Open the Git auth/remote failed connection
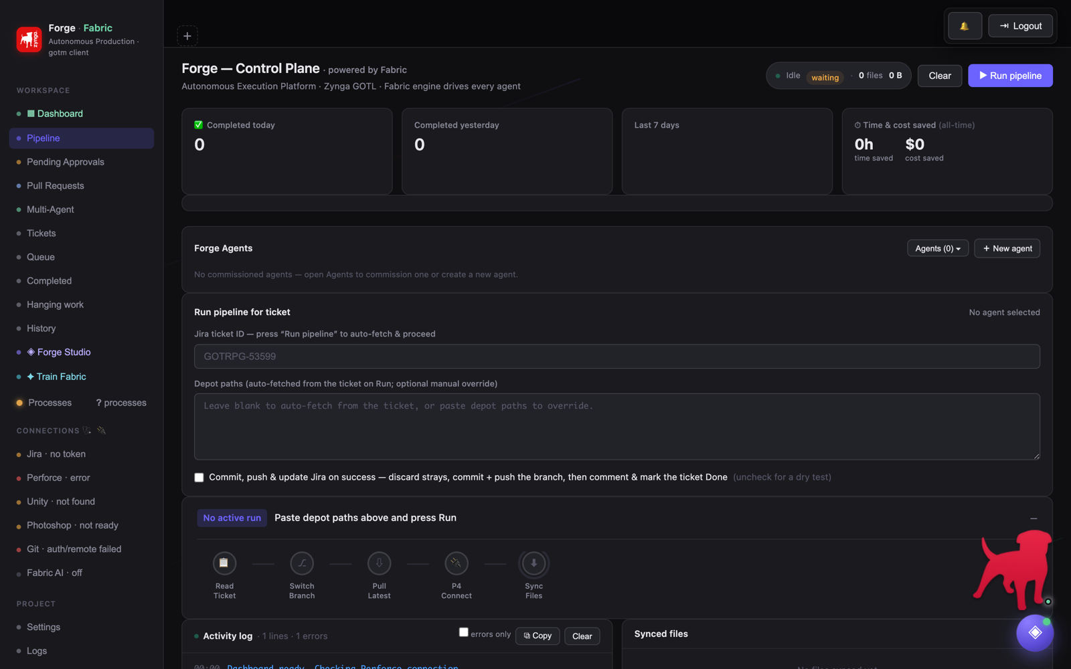This screenshot has height=669, width=1071. tap(82, 549)
